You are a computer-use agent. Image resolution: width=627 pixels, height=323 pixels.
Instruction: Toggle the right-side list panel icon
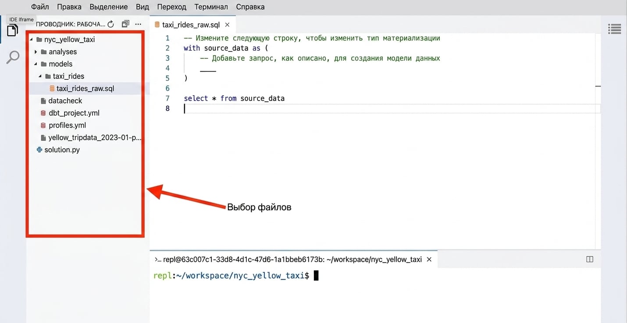pos(615,29)
